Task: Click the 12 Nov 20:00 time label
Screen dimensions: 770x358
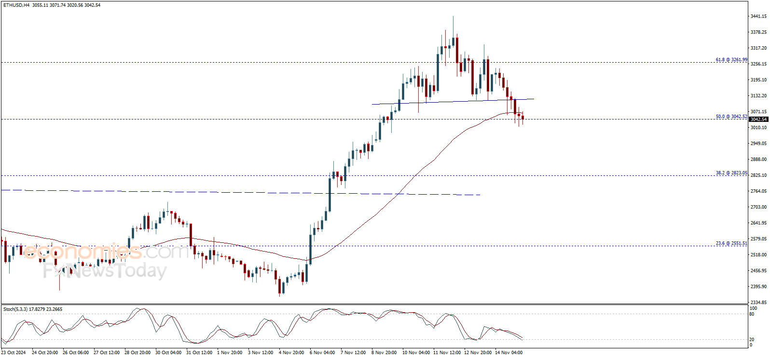Action: point(478,353)
